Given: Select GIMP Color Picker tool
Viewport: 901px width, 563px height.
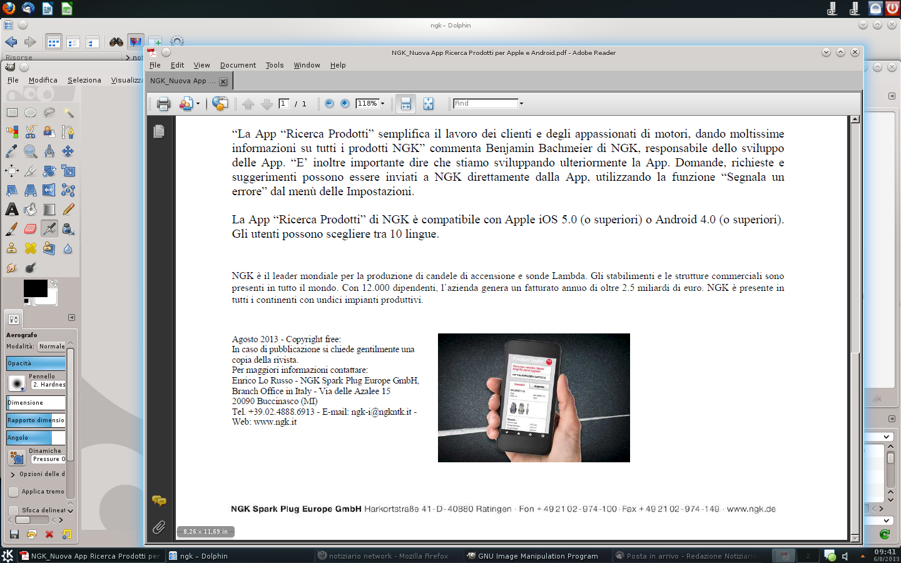Looking at the screenshot, I should click(12, 151).
